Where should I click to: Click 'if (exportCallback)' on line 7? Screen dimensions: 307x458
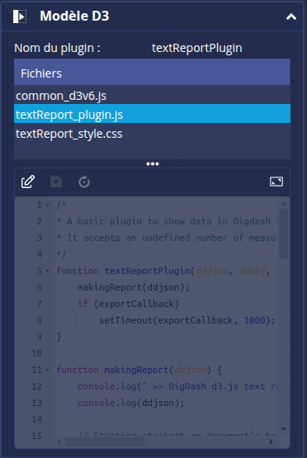click(128, 304)
